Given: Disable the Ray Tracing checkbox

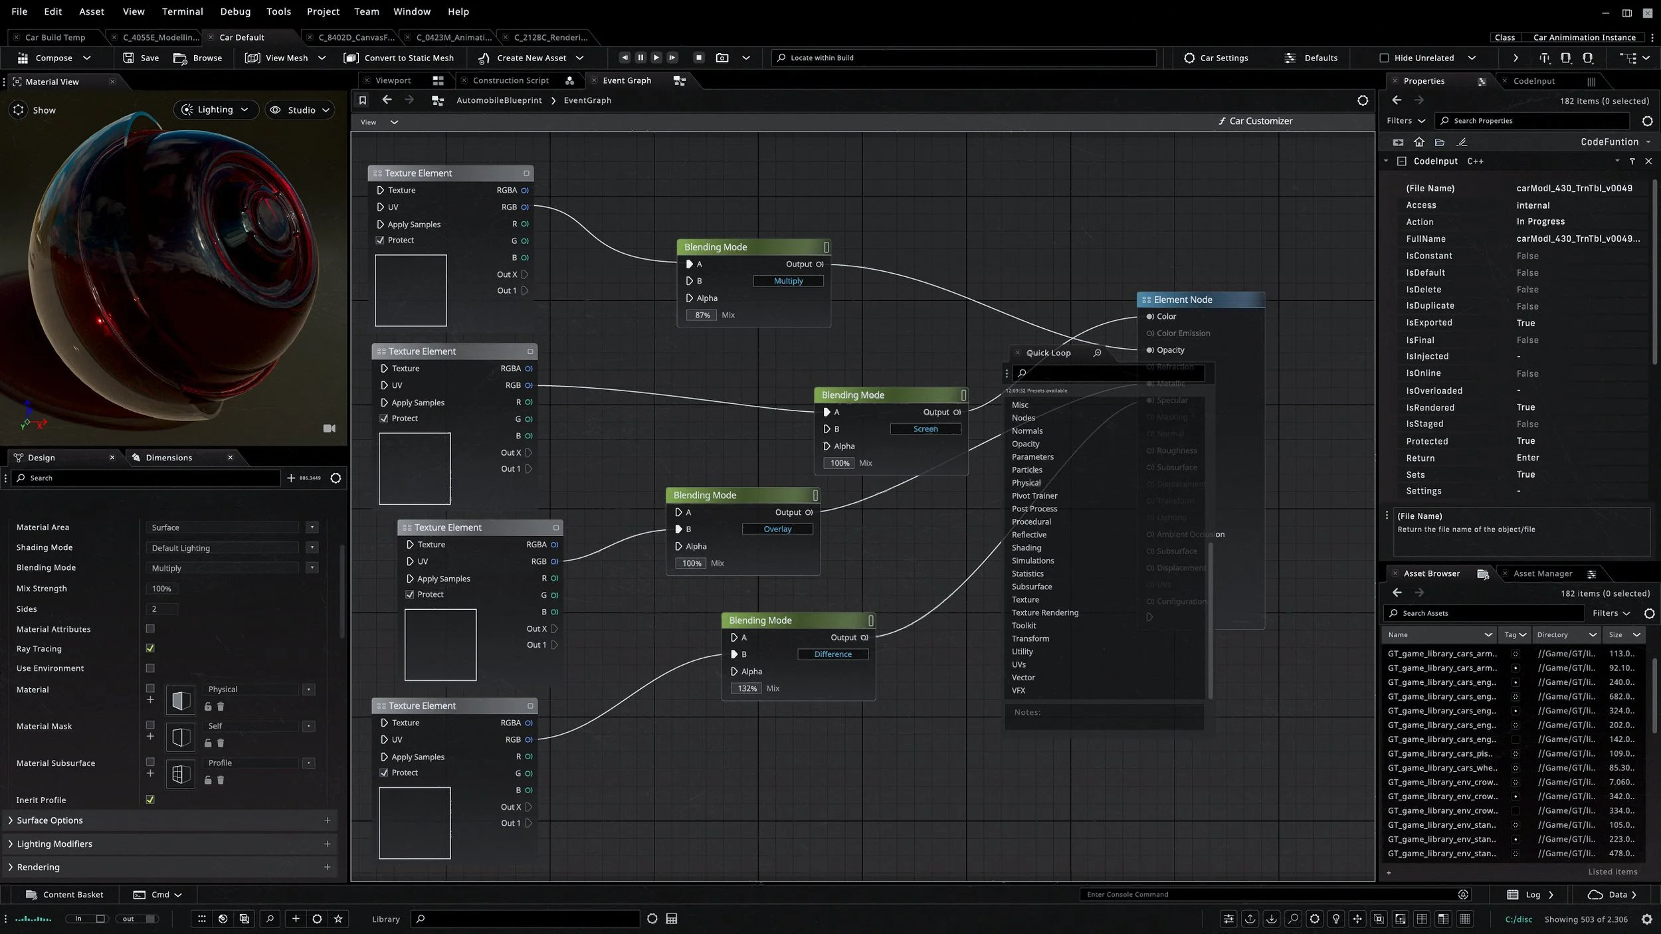Looking at the screenshot, I should pos(150,648).
